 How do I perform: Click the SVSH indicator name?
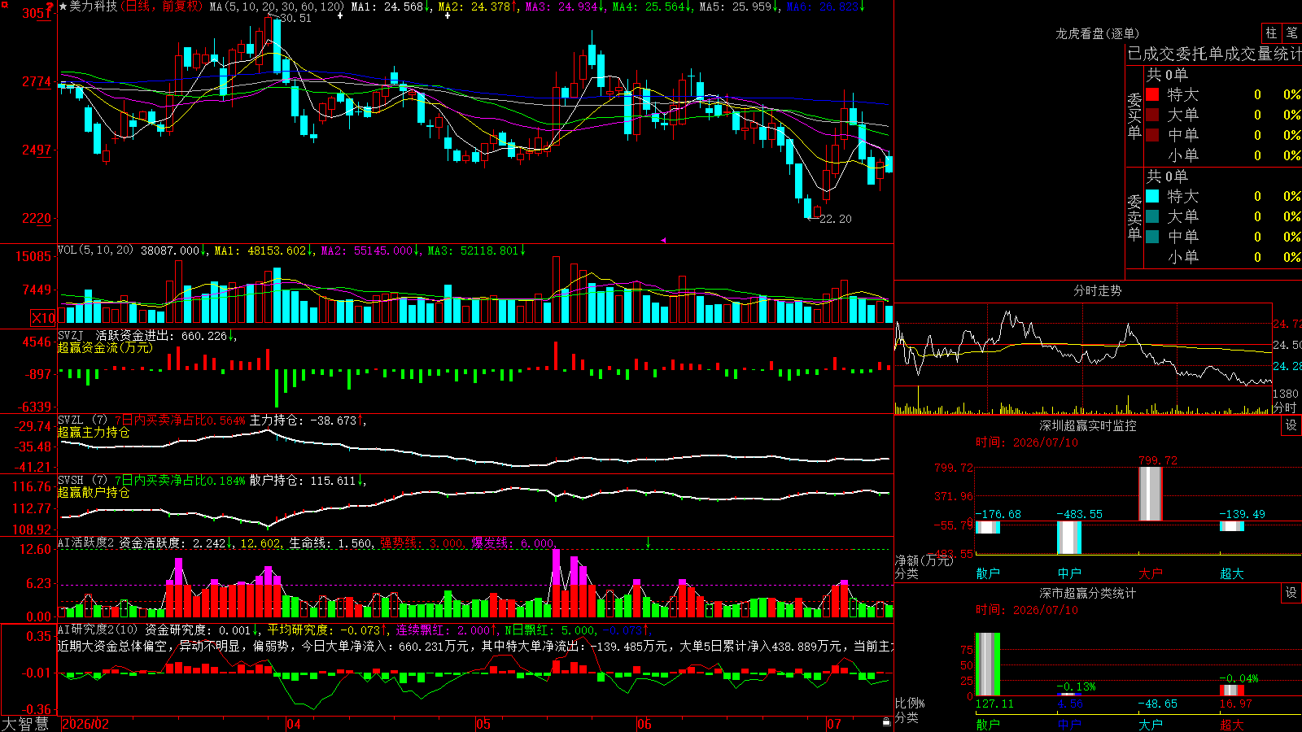tap(71, 481)
